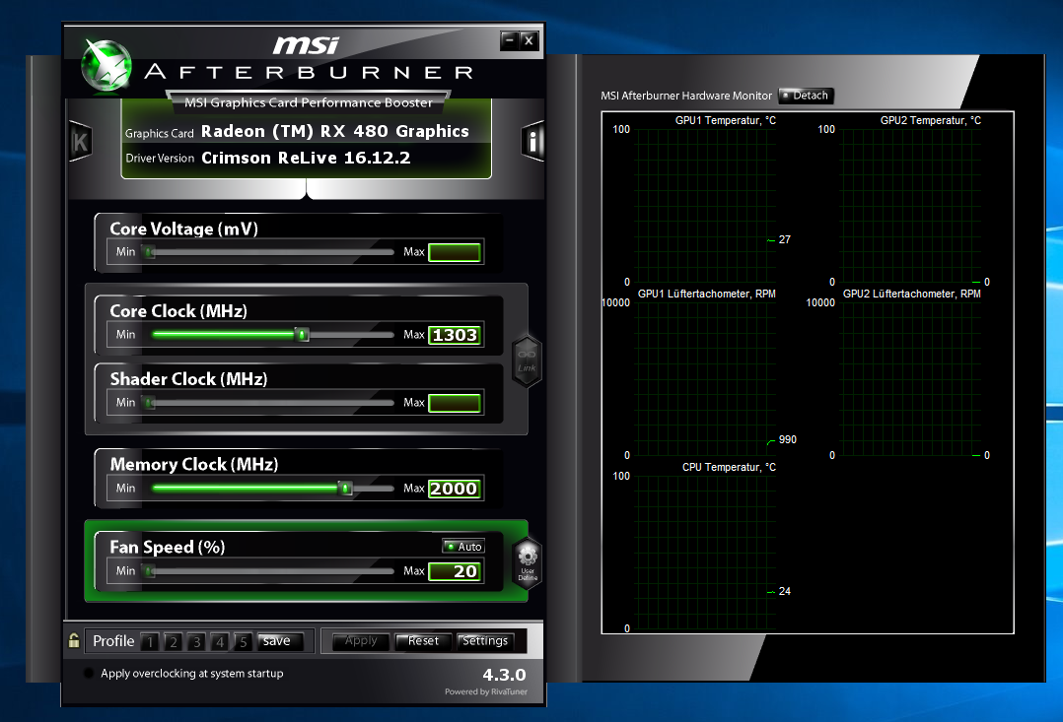The image size is (1063, 722).
Task: Click the GPU1 Lüftertachometer RPM graph
Action: click(x=705, y=378)
